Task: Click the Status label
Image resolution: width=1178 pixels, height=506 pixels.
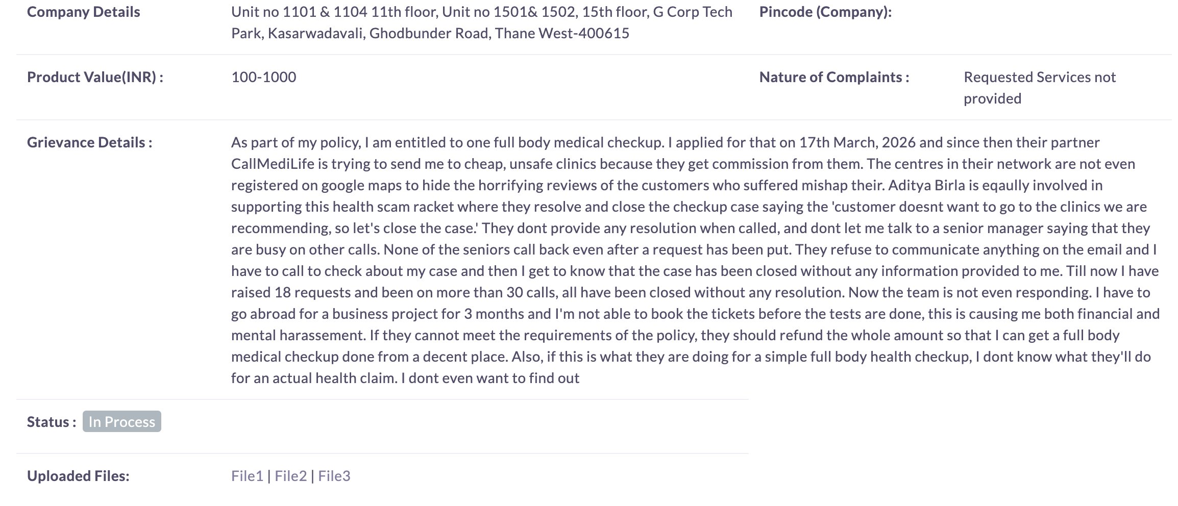Action: [51, 422]
